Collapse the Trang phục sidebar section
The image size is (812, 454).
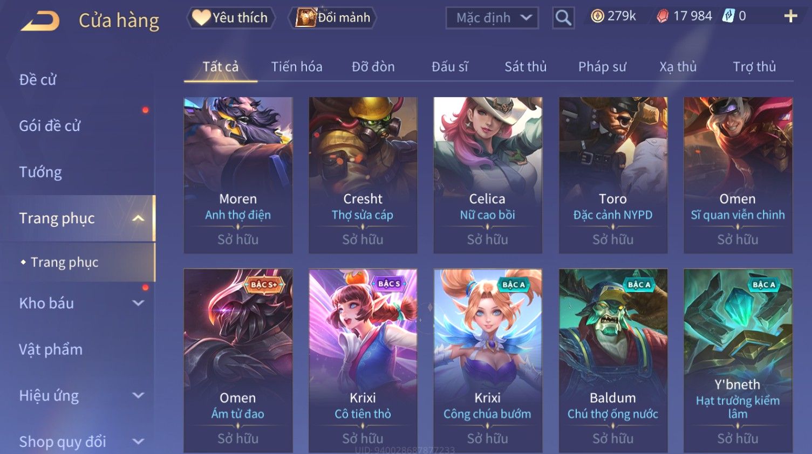(138, 218)
